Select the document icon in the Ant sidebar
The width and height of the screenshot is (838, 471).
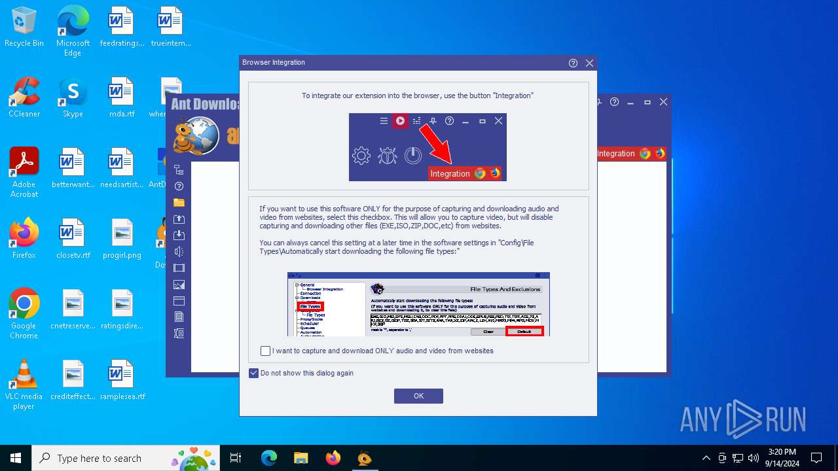(179, 317)
